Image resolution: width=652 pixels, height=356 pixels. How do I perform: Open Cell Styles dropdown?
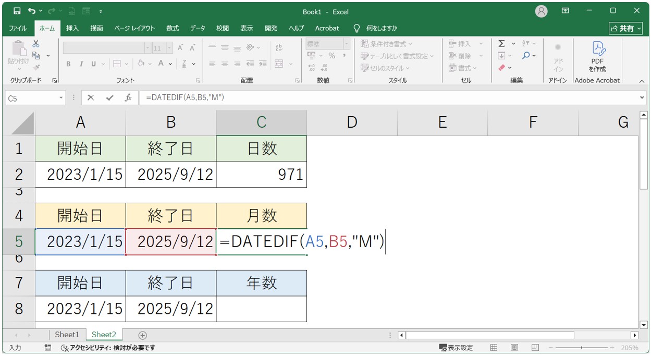(x=385, y=68)
